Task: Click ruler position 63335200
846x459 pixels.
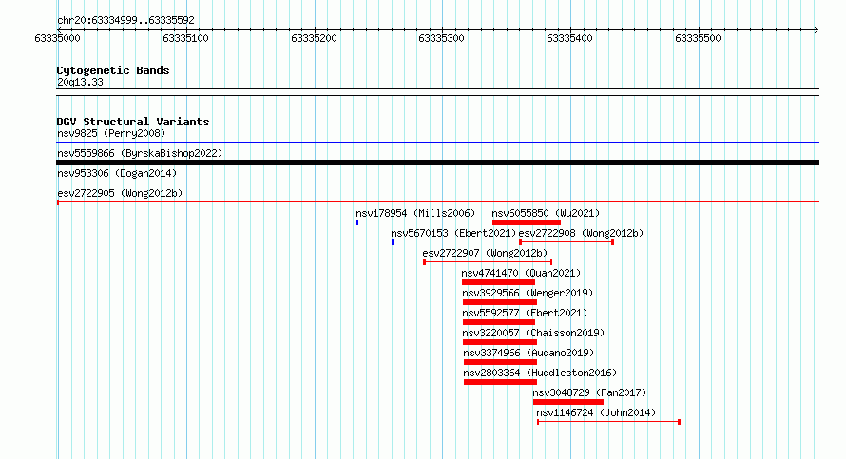Action: point(314,38)
